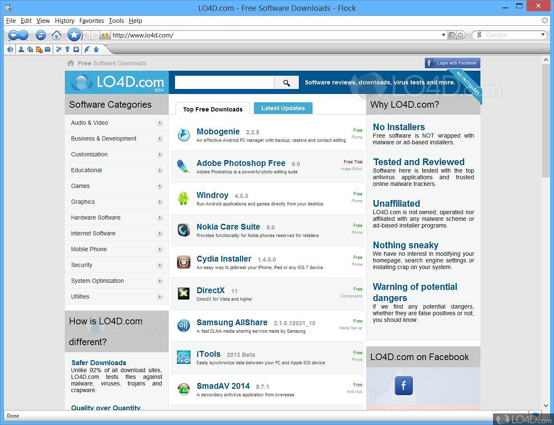This screenshot has height=425, width=554.
Task: Open the Mobogenie download link
Action: click(x=218, y=131)
